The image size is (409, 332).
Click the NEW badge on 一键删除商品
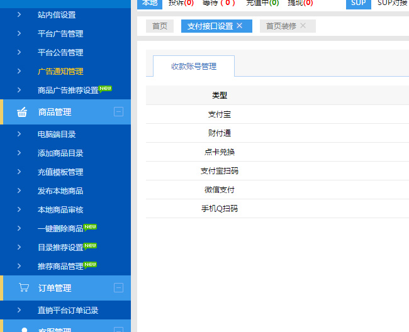(x=90, y=226)
